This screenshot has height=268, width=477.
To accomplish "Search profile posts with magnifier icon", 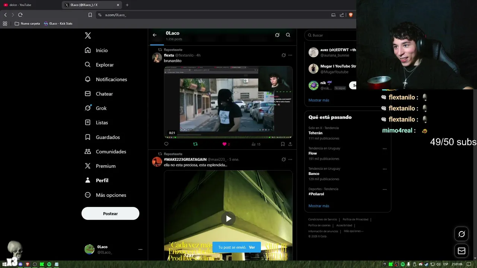I will [x=288, y=35].
